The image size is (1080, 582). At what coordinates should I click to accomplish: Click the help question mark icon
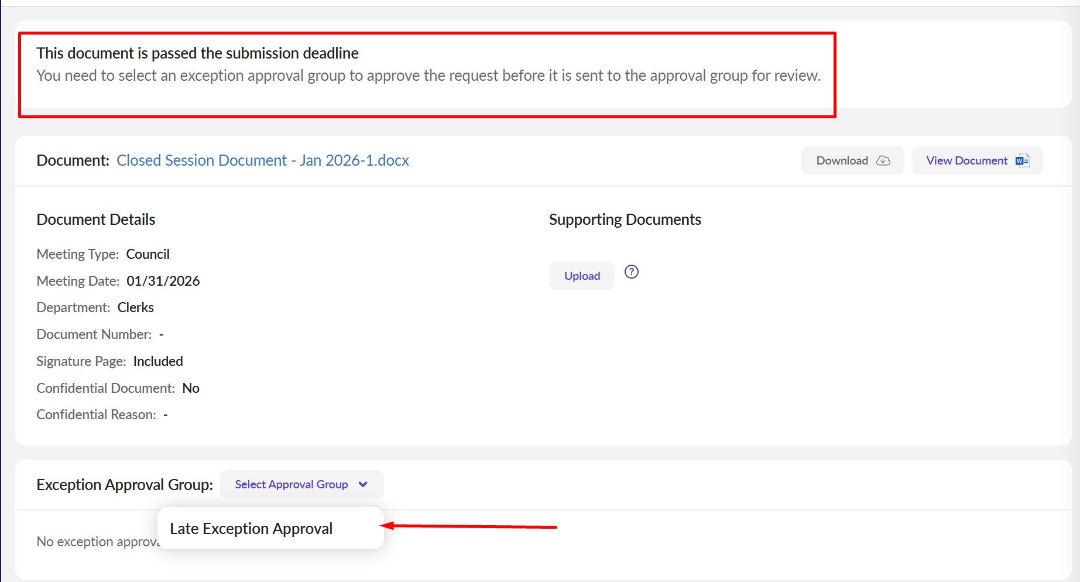pyautogui.click(x=631, y=272)
